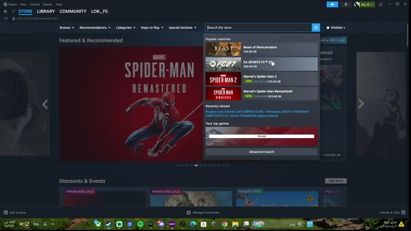Open the DEATH STRANDING Digital Artbook link
411x231 pixels.
254,116
